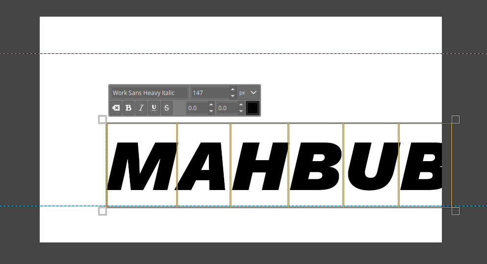Toggle underline formatting
487x264 pixels.
click(154, 108)
